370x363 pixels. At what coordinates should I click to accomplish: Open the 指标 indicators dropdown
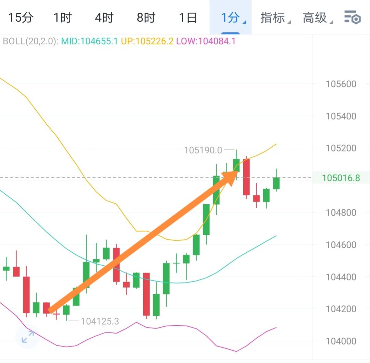click(272, 17)
